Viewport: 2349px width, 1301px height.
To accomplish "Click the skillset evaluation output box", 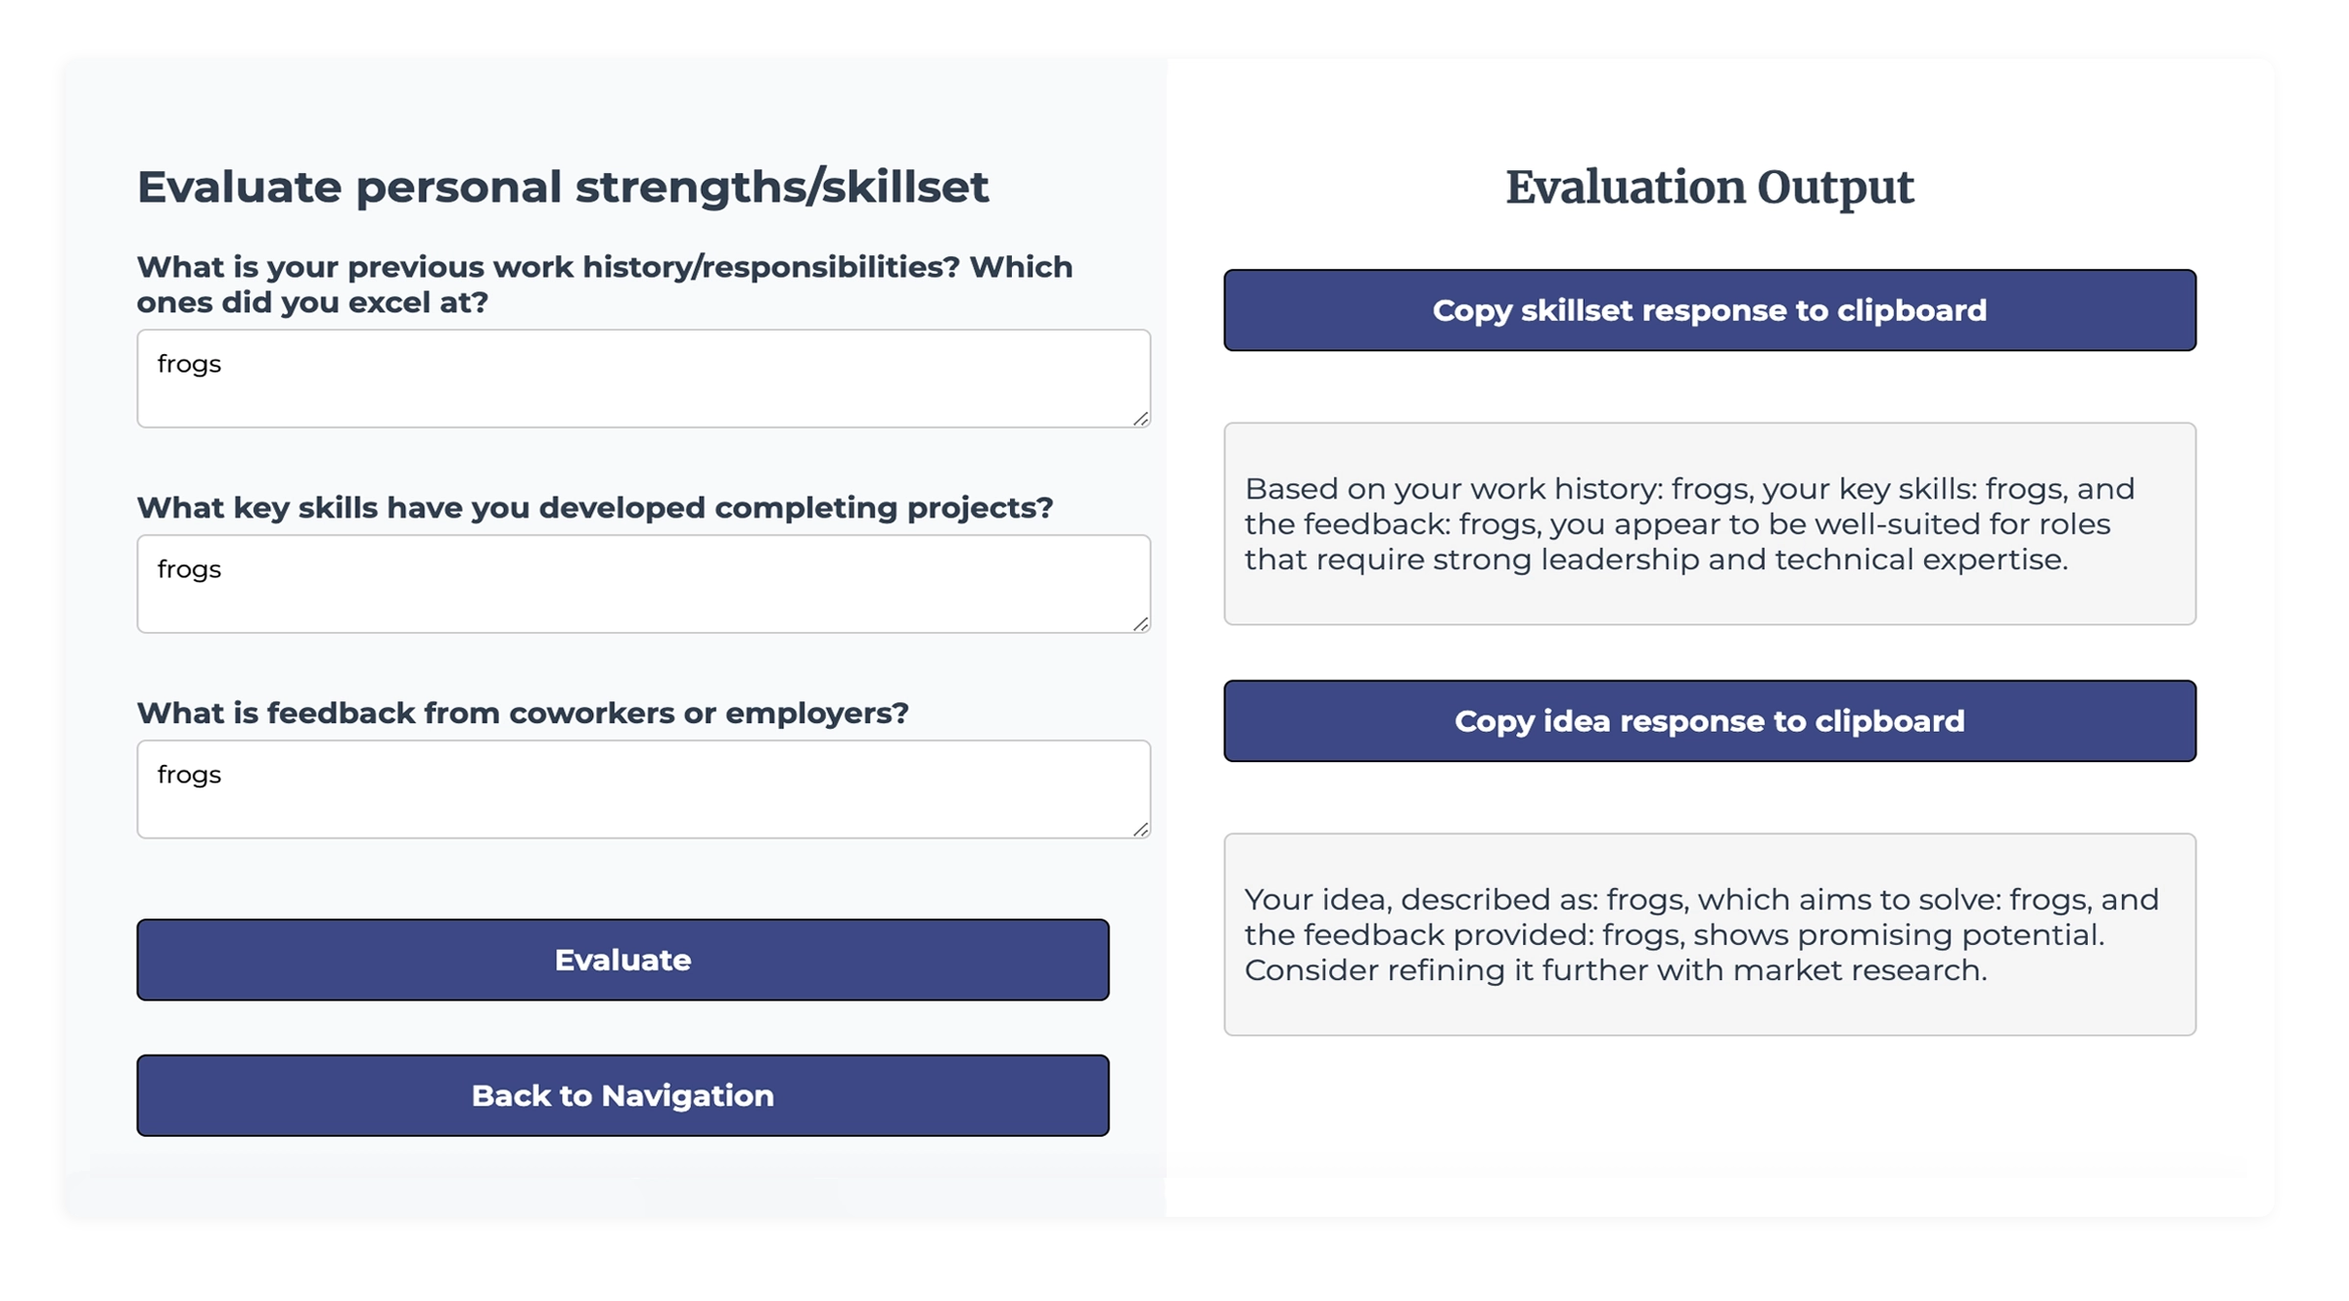I will click(x=1709, y=523).
